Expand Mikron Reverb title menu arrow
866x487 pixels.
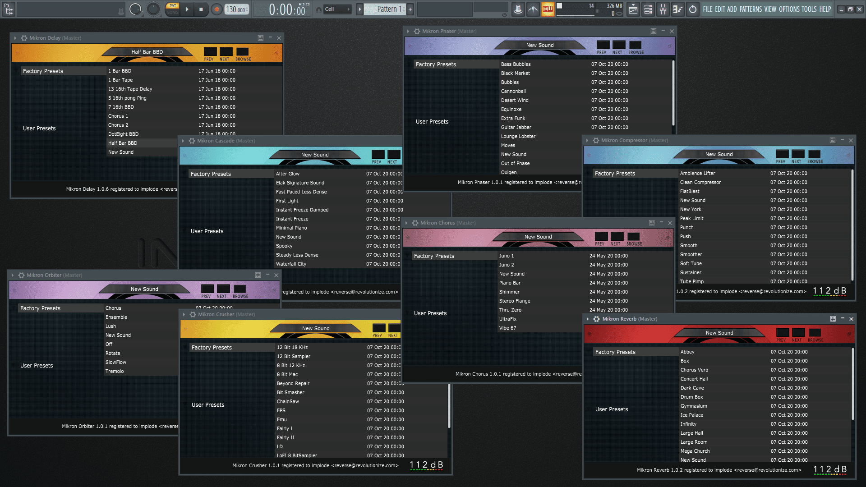[x=588, y=319]
